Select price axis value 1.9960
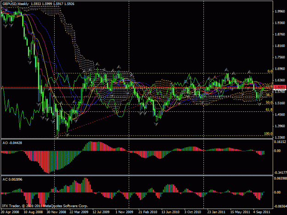The width and height of the screenshot is (287, 215). (x=280, y=11)
